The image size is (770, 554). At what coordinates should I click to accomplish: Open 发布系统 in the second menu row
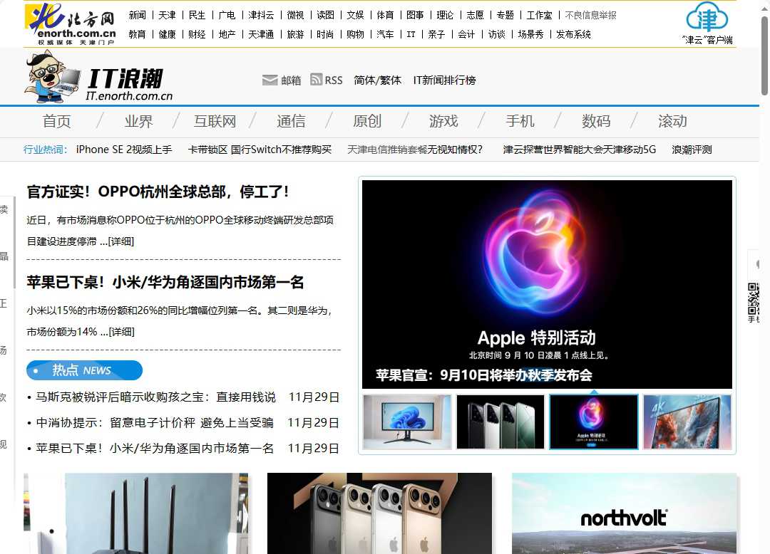click(x=573, y=34)
